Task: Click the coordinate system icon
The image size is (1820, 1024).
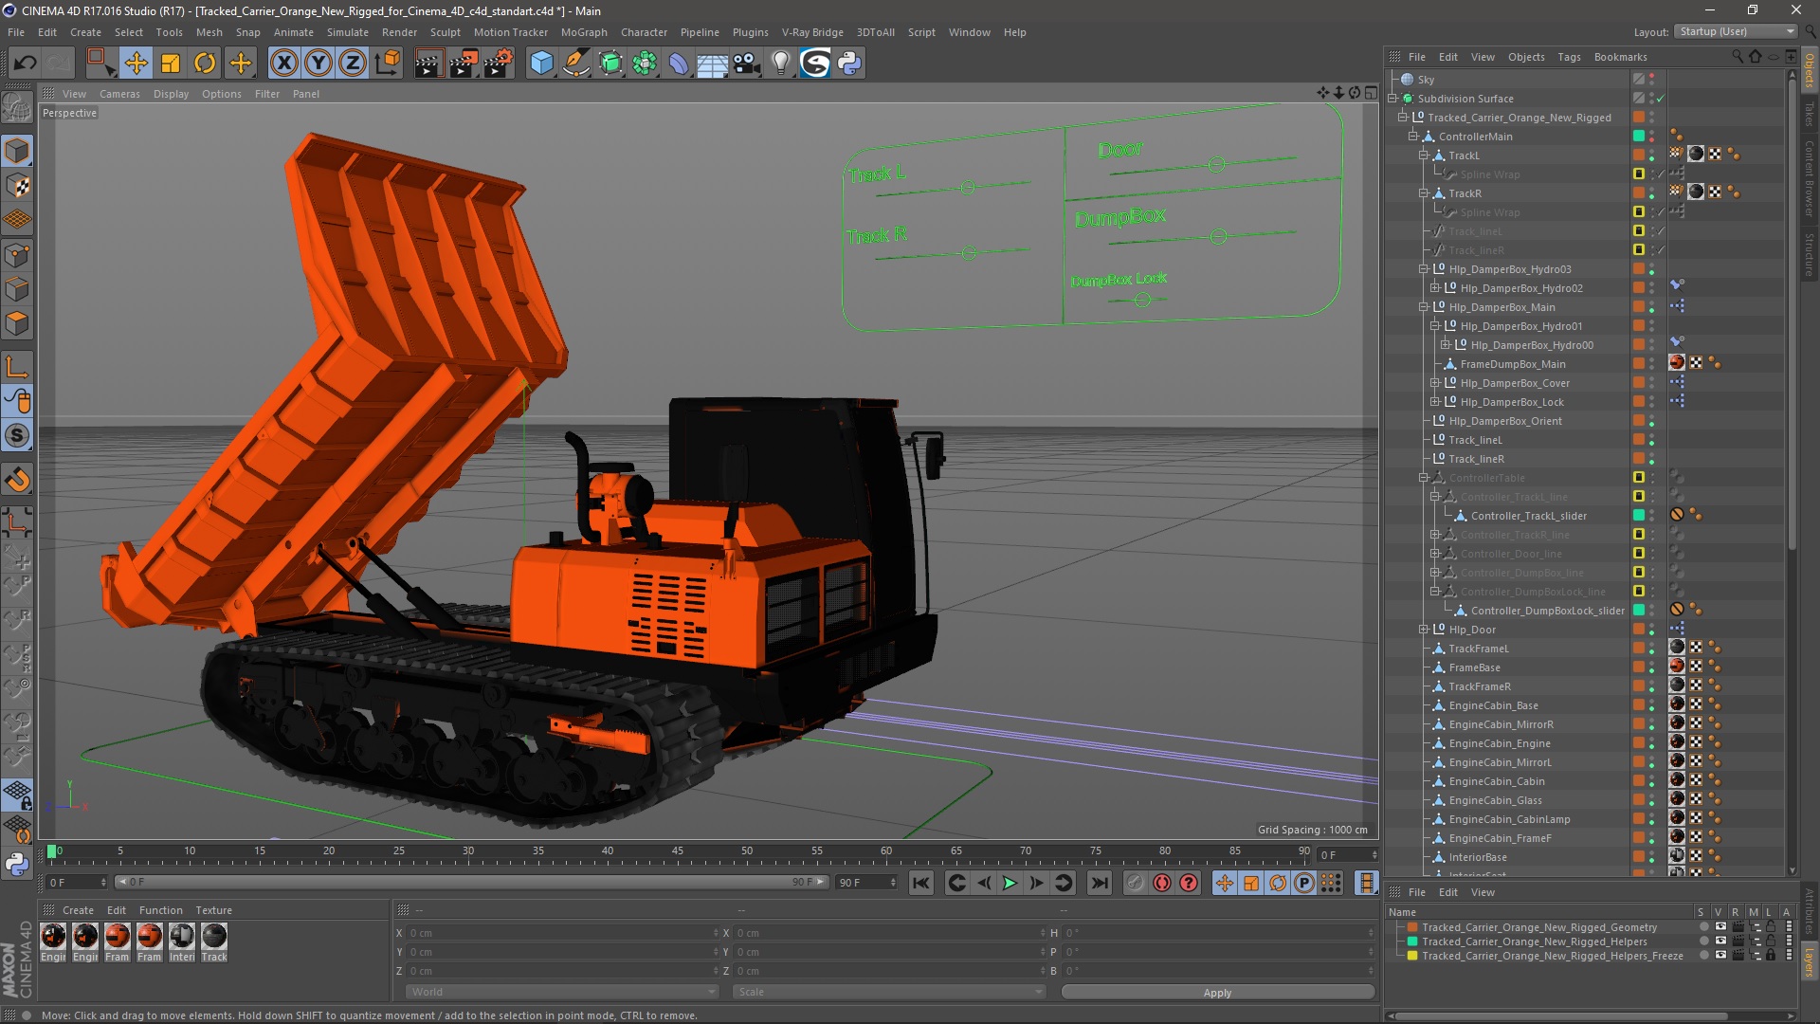Action: [388, 64]
